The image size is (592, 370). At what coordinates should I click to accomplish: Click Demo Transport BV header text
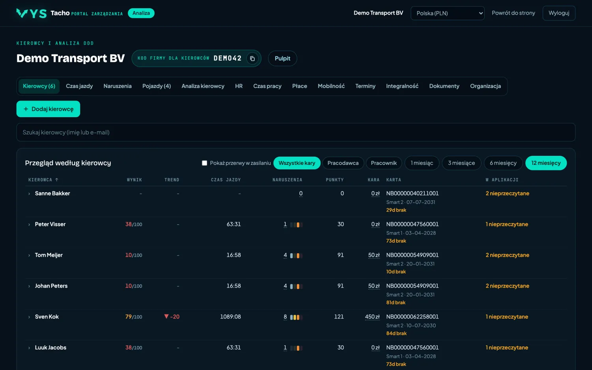click(x=378, y=13)
